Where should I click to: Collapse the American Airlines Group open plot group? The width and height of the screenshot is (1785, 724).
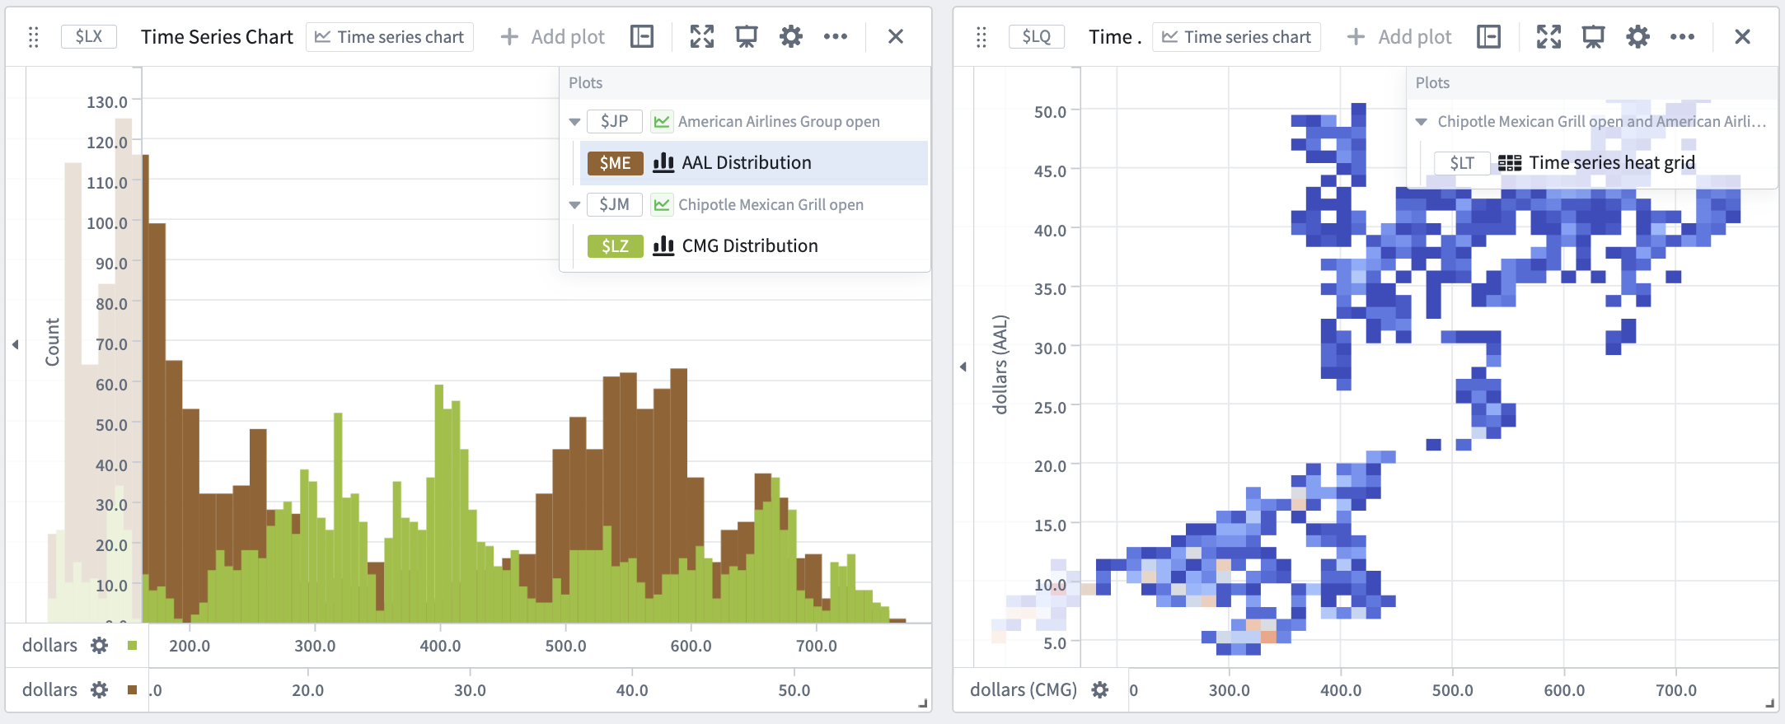point(574,122)
